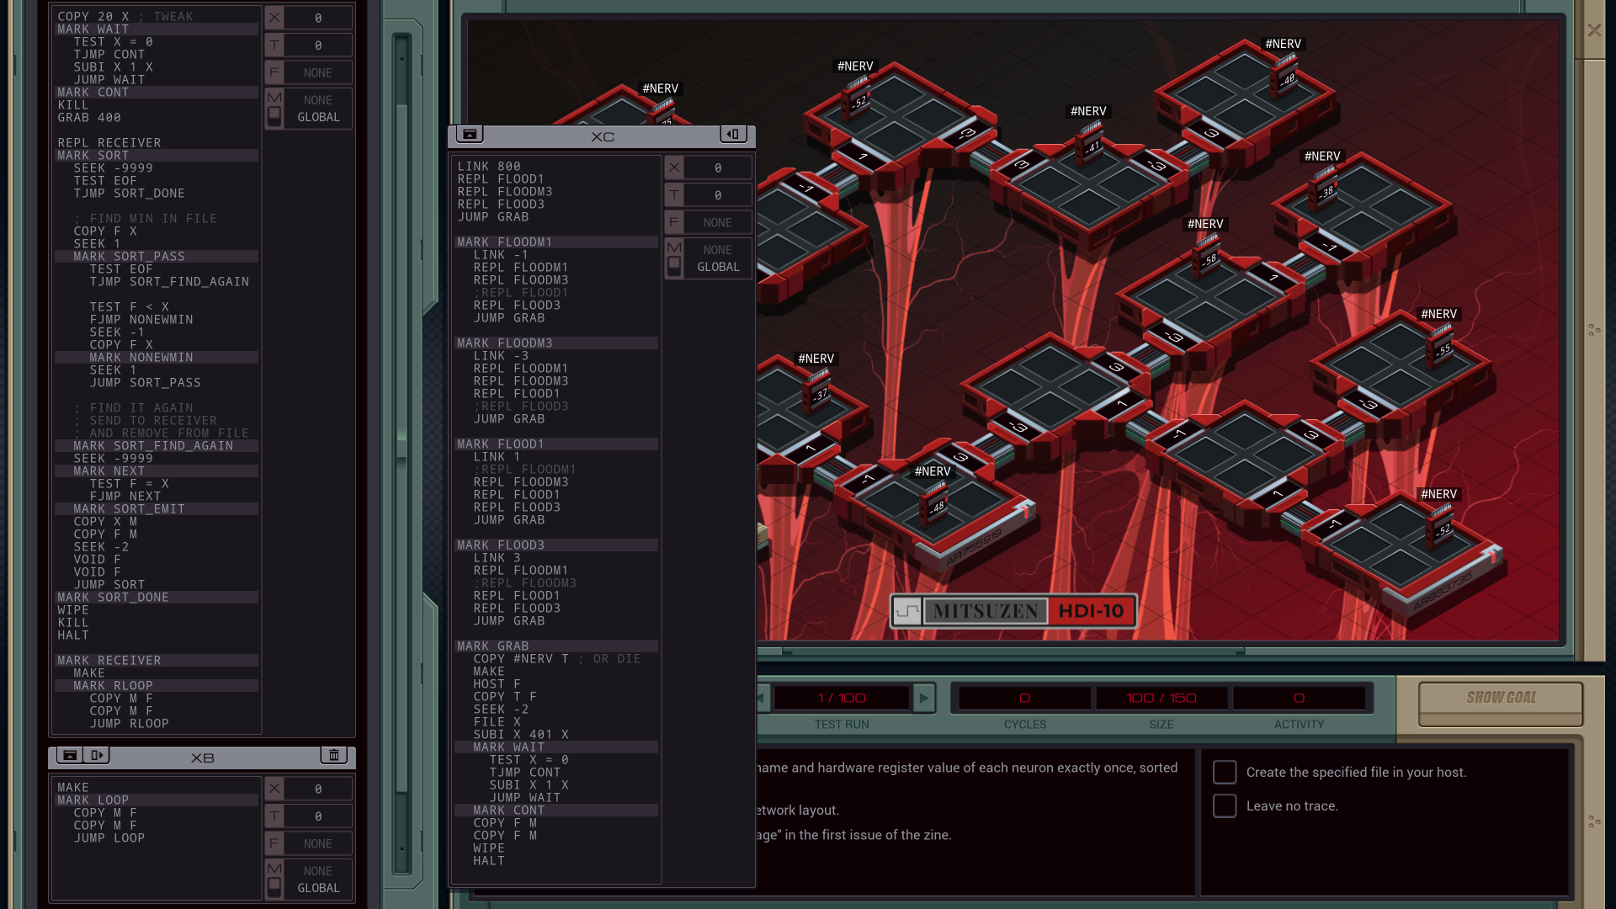Click the XC window title bar
The height and width of the screenshot is (909, 1616).
[x=602, y=136]
